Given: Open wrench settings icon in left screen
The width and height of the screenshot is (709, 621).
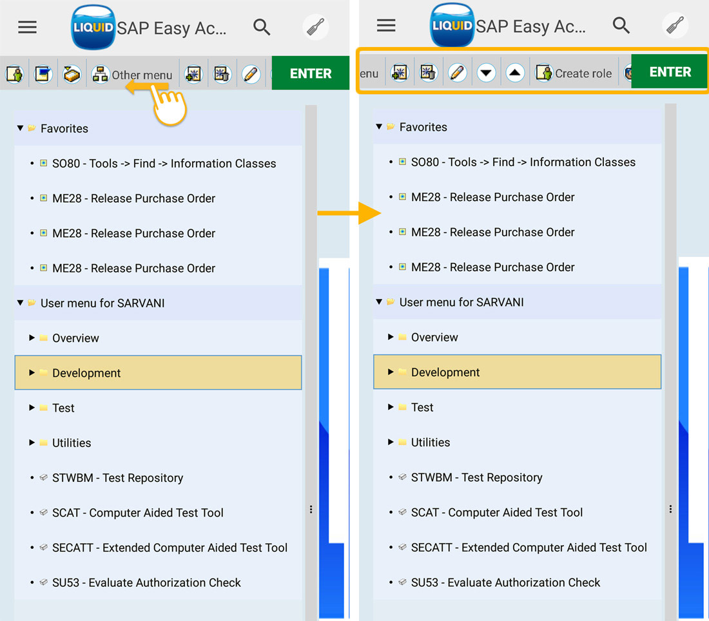Looking at the screenshot, I should pyautogui.click(x=316, y=28).
